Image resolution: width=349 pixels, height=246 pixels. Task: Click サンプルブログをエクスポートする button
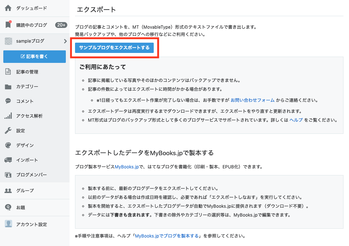[114, 48]
